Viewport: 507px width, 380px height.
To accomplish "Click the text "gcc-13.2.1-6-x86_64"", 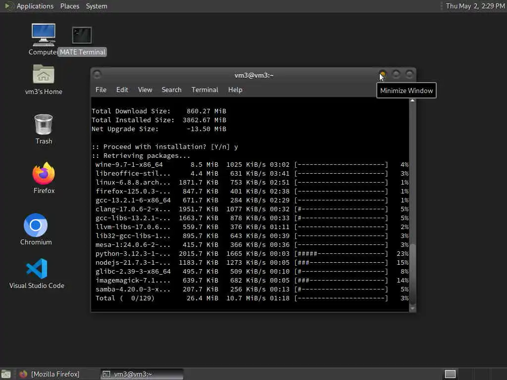I will (x=133, y=200).
